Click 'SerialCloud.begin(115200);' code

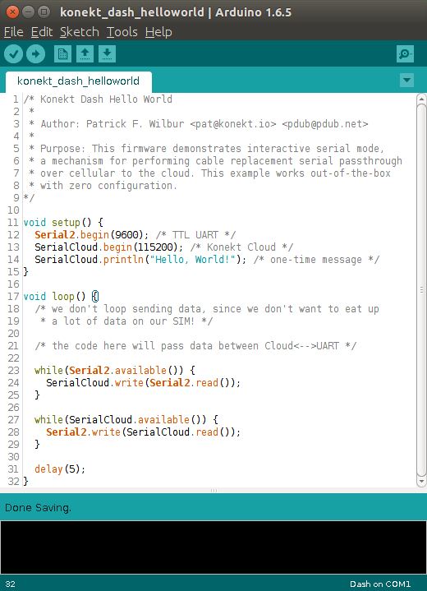pyautogui.click(x=109, y=247)
